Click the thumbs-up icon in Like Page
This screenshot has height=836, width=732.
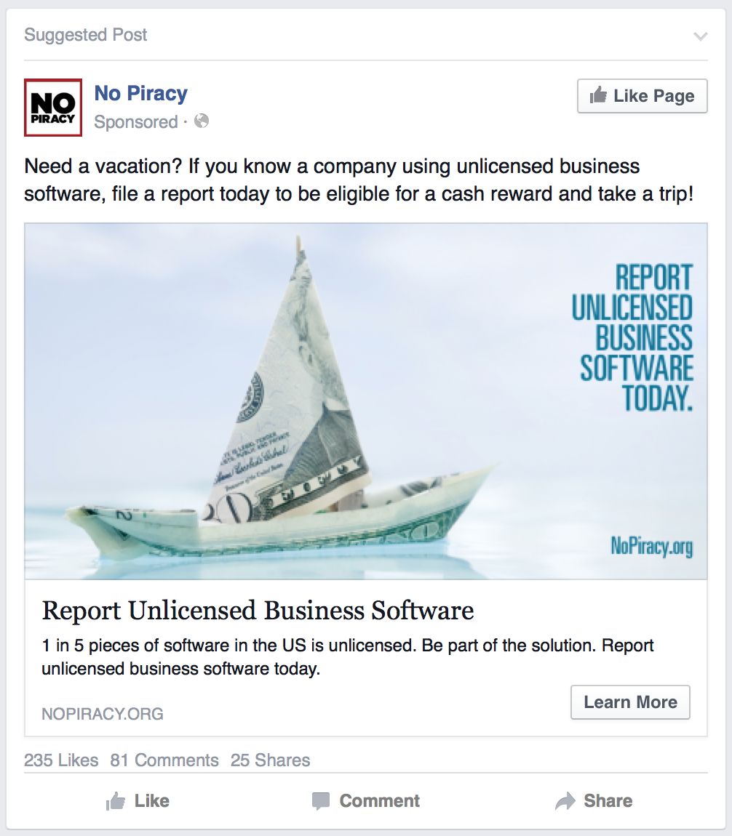(598, 95)
